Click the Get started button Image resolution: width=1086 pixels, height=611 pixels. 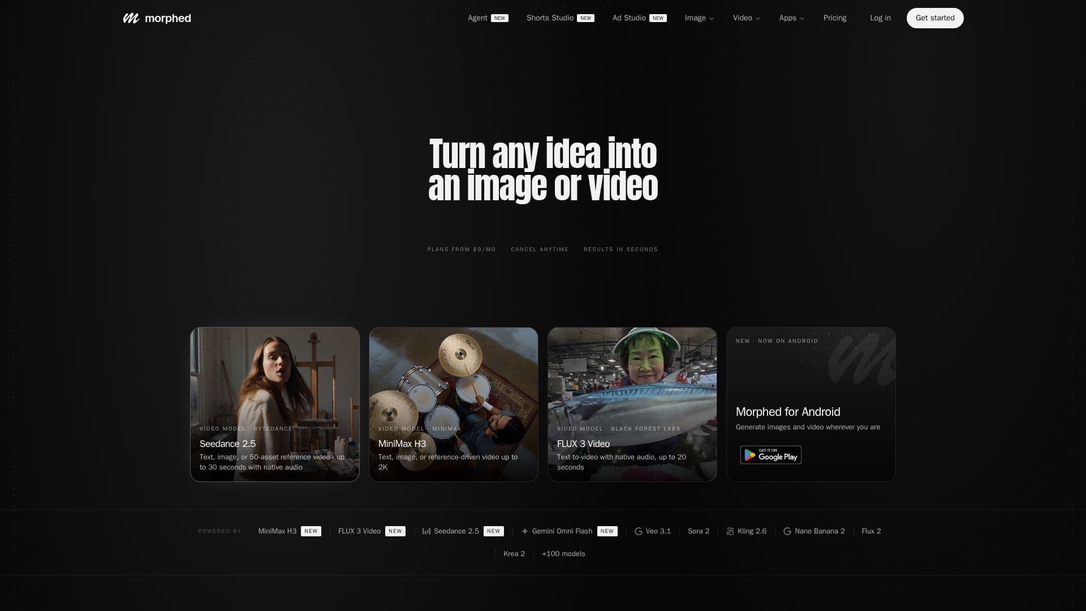(x=935, y=18)
